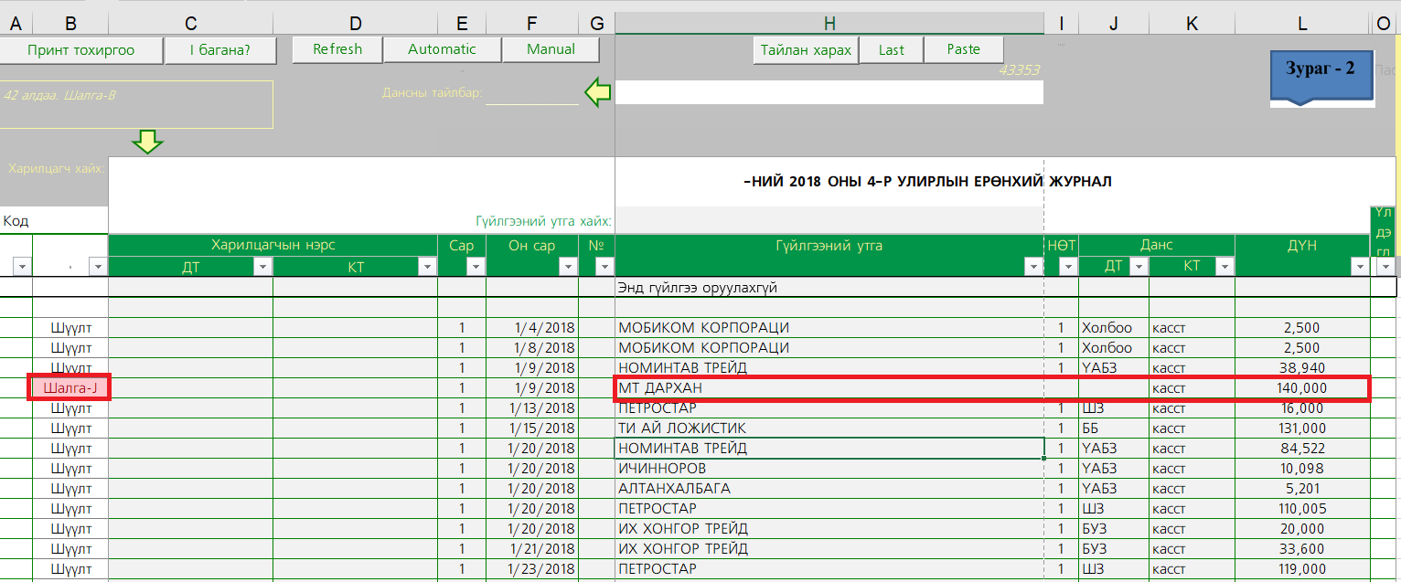Open the Гүйлгээний утга filter dropdown
The image size is (1401, 582).
pos(1033,266)
